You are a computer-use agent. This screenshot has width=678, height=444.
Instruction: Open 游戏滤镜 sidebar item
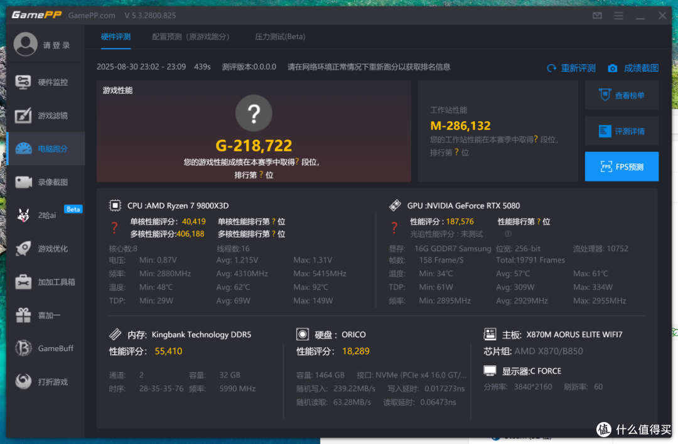point(45,116)
